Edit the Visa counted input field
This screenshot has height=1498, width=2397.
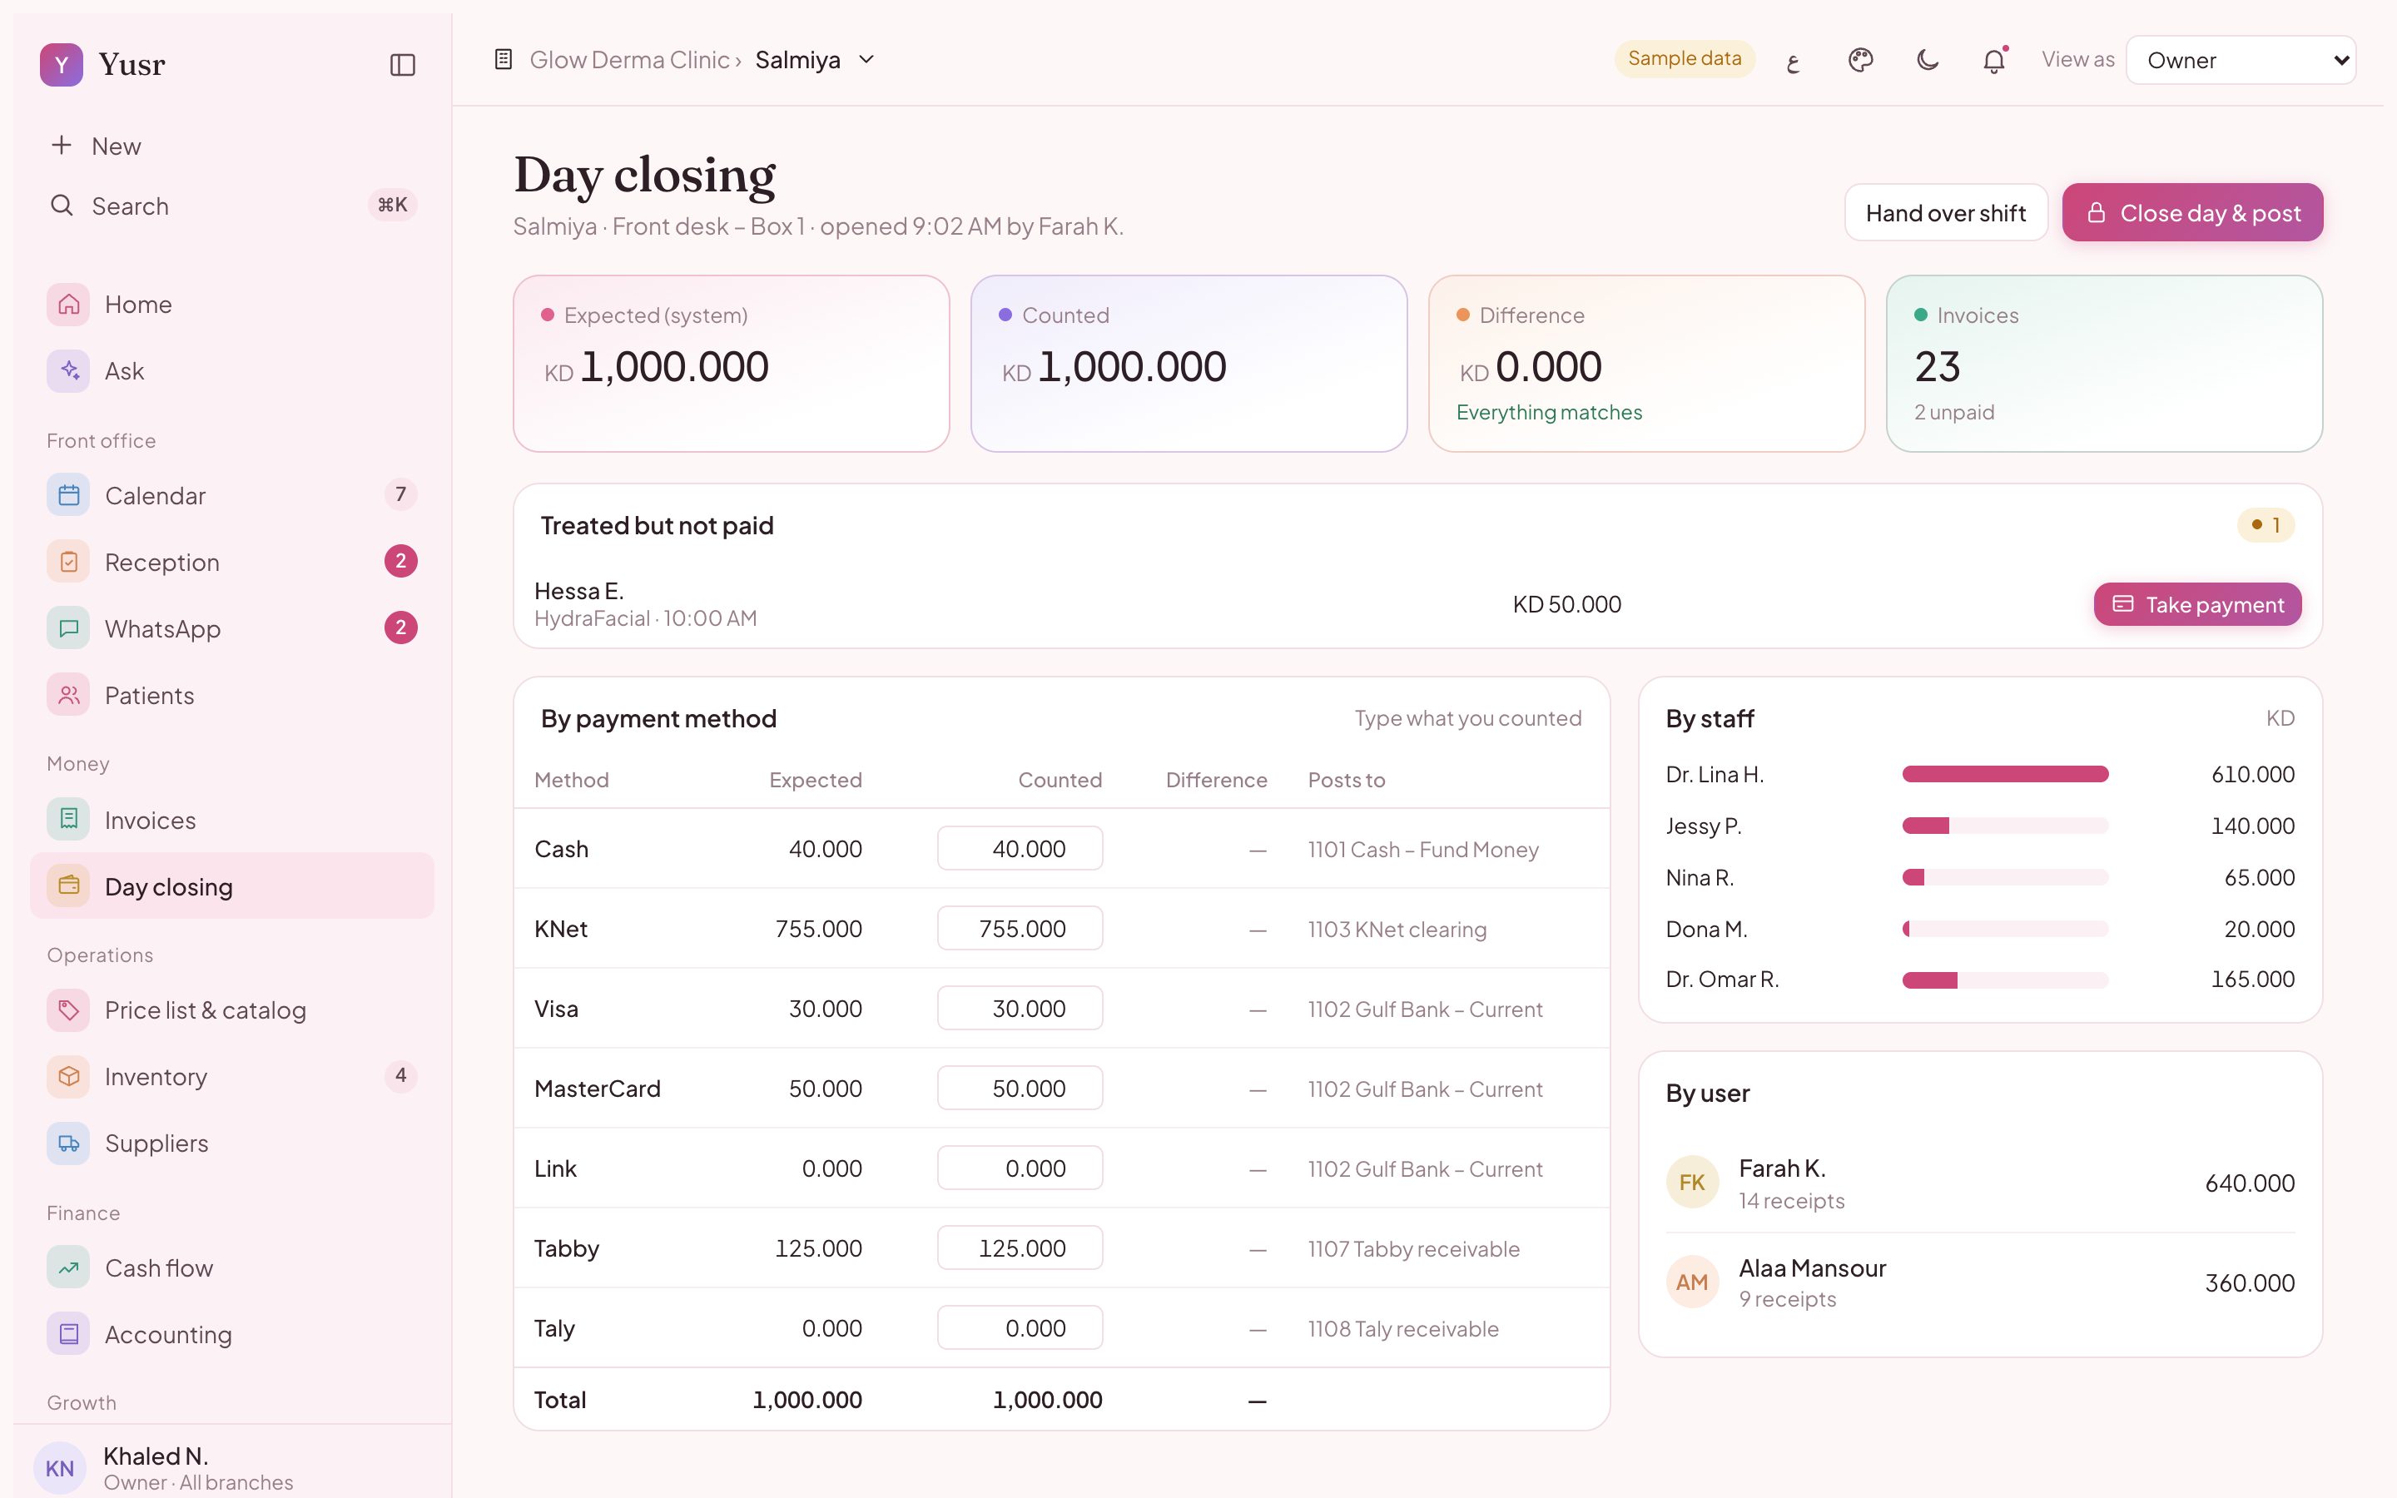click(x=1020, y=1008)
